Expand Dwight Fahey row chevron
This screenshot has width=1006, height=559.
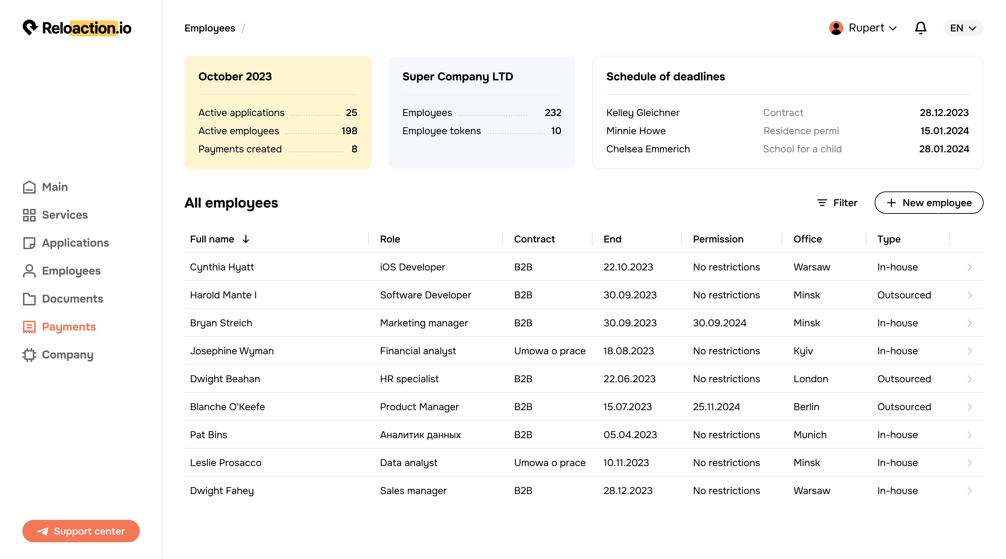pyautogui.click(x=969, y=491)
